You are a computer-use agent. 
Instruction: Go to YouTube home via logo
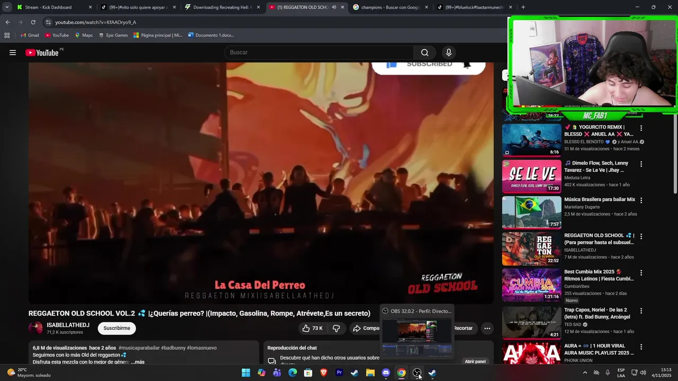(x=42, y=52)
